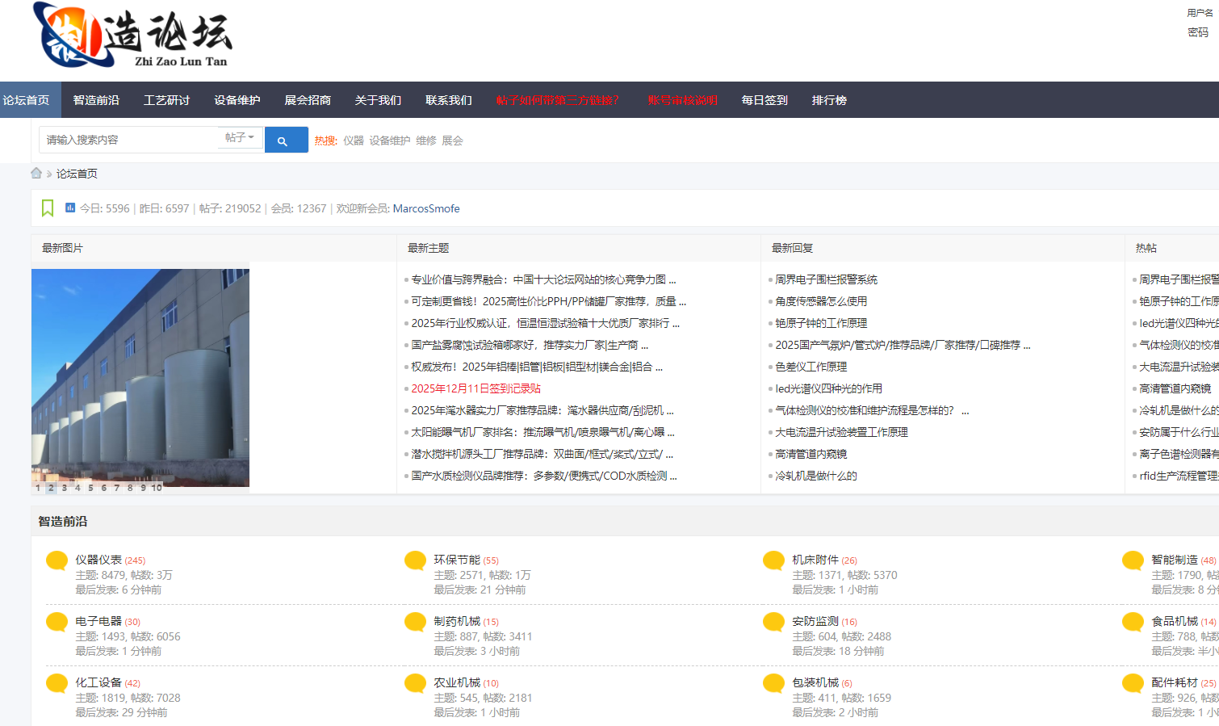Click the search content input field

[129, 140]
